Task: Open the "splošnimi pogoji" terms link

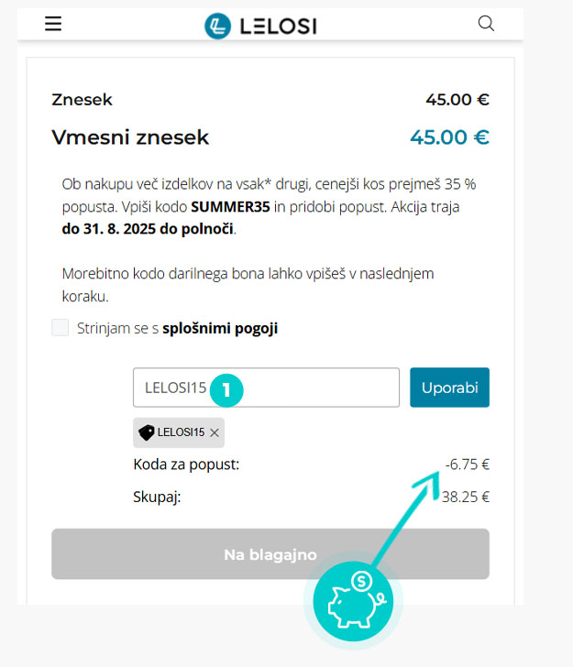Action: pos(220,328)
